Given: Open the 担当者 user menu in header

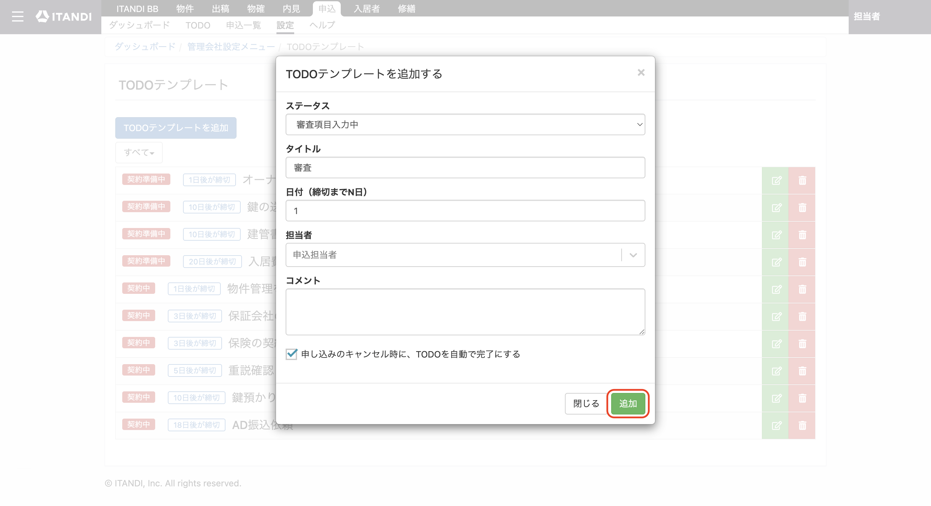Looking at the screenshot, I should [x=867, y=17].
